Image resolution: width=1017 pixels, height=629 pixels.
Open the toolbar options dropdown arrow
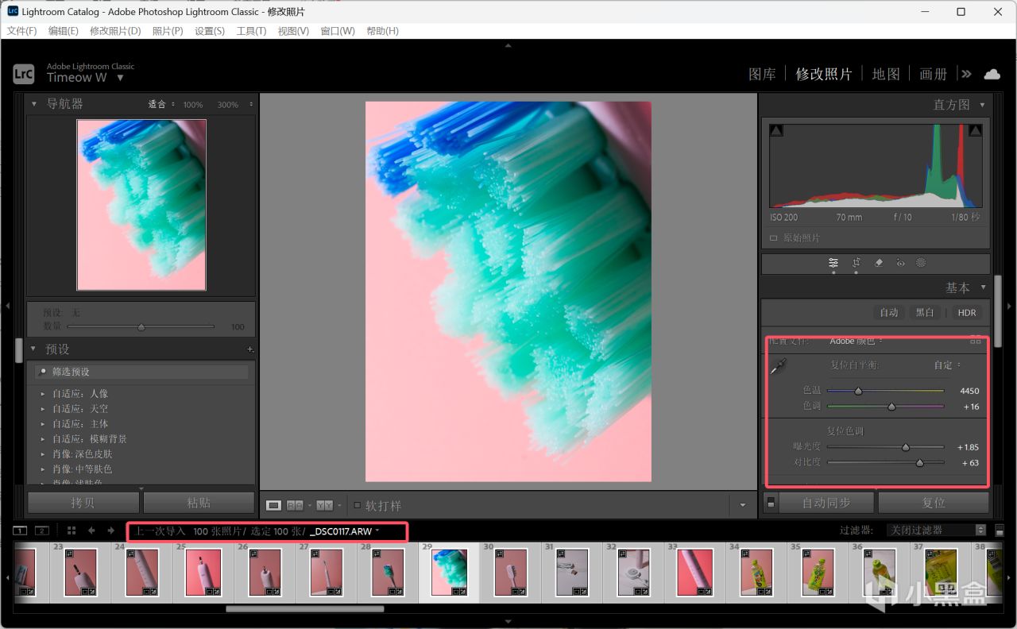click(743, 505)
